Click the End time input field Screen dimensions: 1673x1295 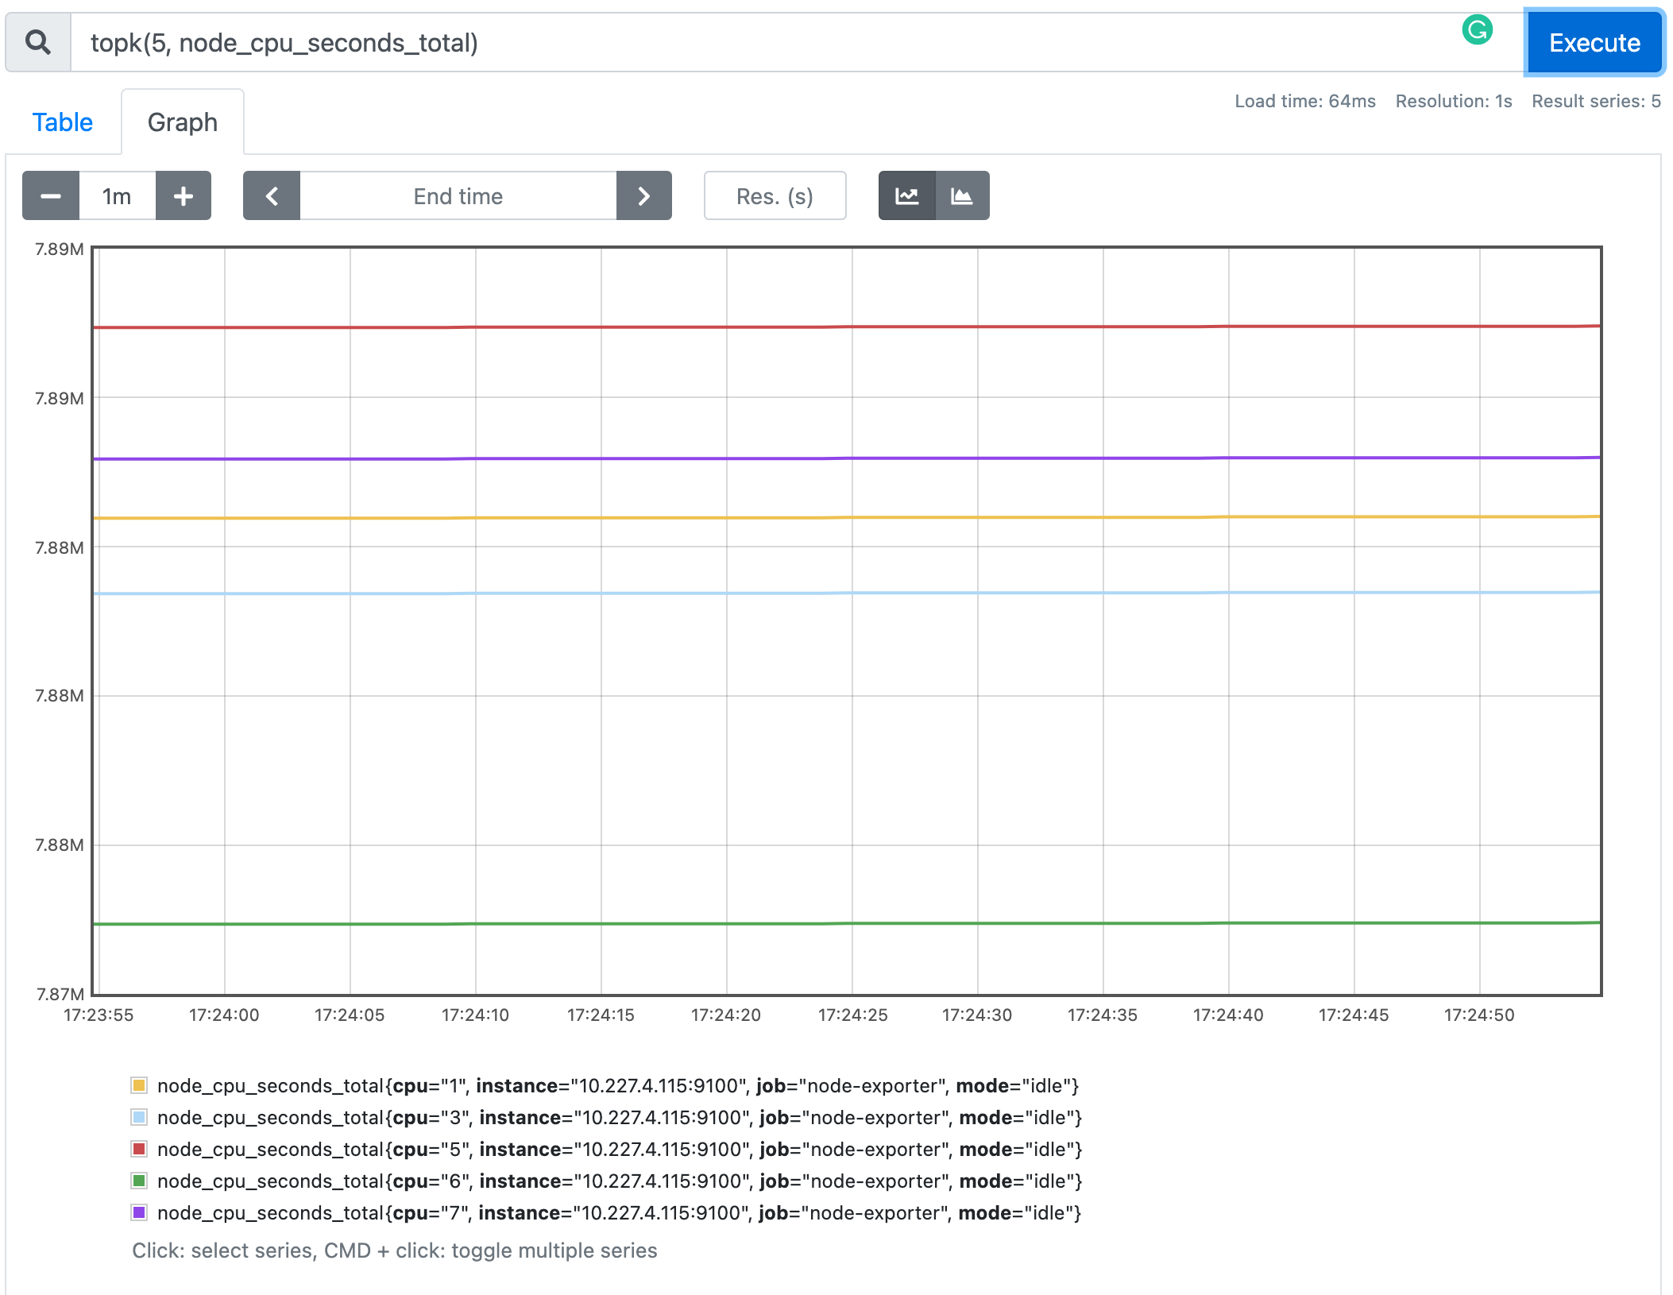click(x=458, y=195)
